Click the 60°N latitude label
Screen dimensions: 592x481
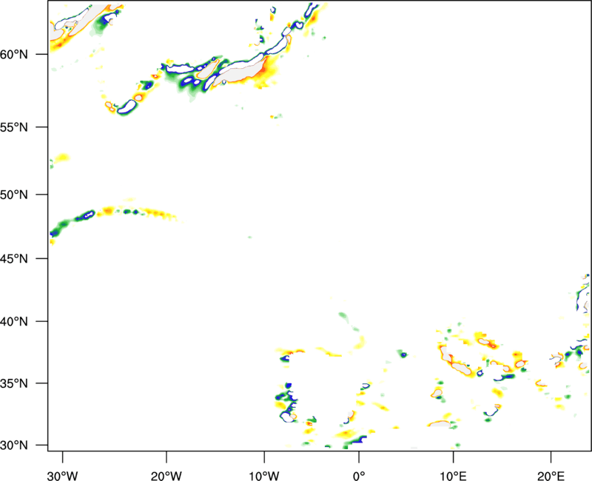click(14, 54)
